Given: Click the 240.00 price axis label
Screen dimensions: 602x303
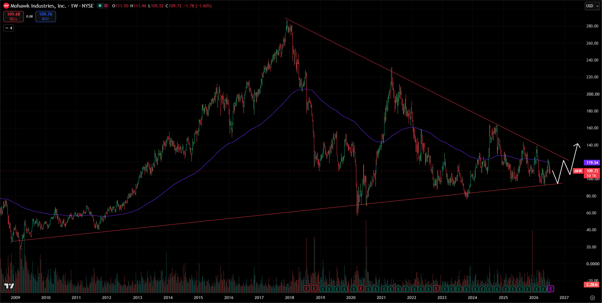Looking at the screenshot, I should click(x=592, y=60).
